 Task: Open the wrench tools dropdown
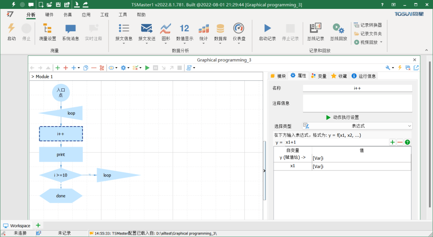pos(389,68)
